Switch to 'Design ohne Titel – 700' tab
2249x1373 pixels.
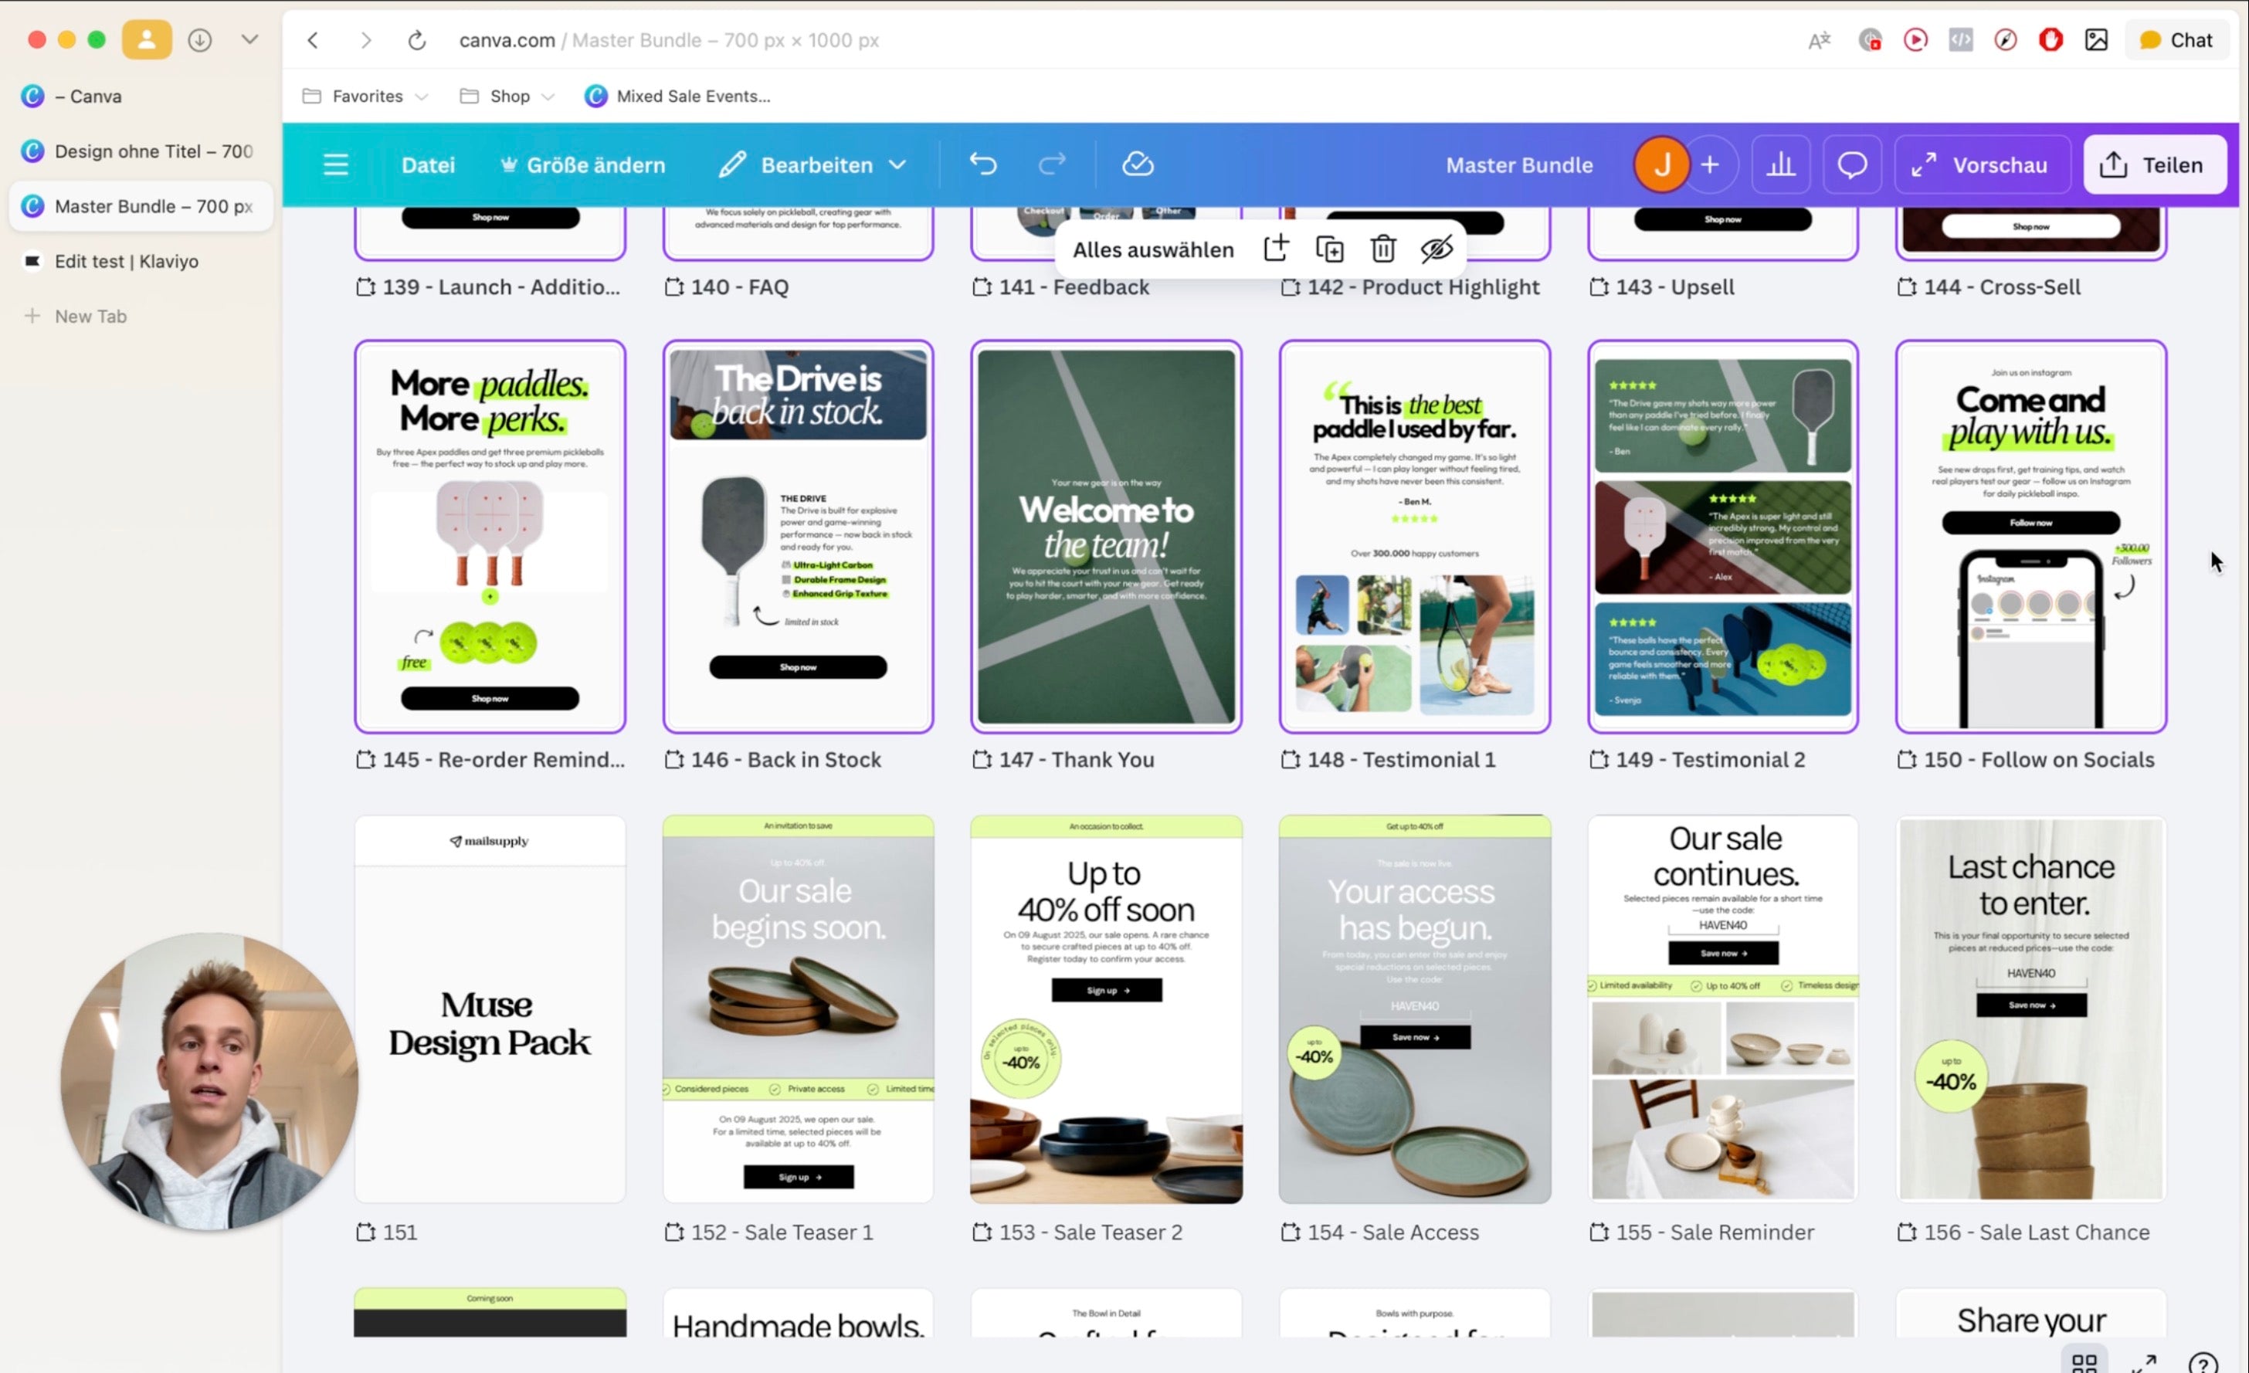[x=141, y=151]
